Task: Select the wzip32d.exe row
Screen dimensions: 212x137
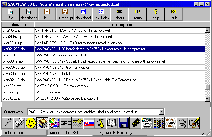Action: point(104,86)
